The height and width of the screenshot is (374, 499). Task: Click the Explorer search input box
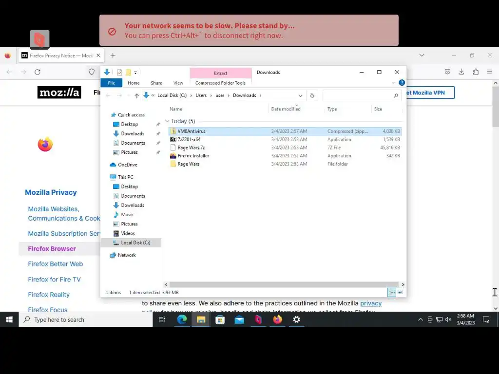tap(358, 95)
